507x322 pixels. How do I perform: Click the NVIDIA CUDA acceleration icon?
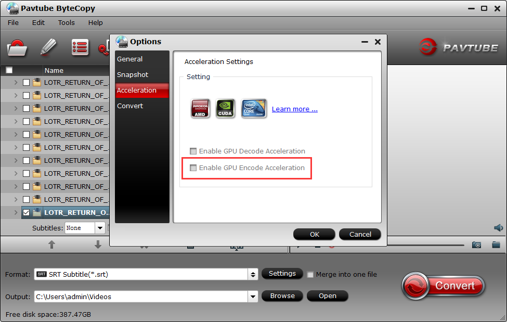click(x=225, y=108)
